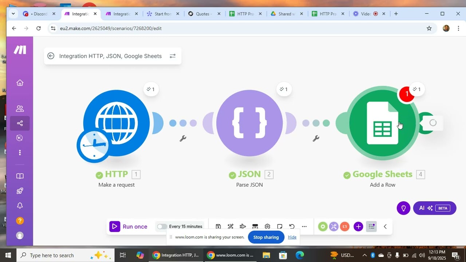Image resolution: width=466 pixels, height=262 pixels.
Task: Go to Make home in sidebar
Action: pyautogui.click(x=20, y=83)
